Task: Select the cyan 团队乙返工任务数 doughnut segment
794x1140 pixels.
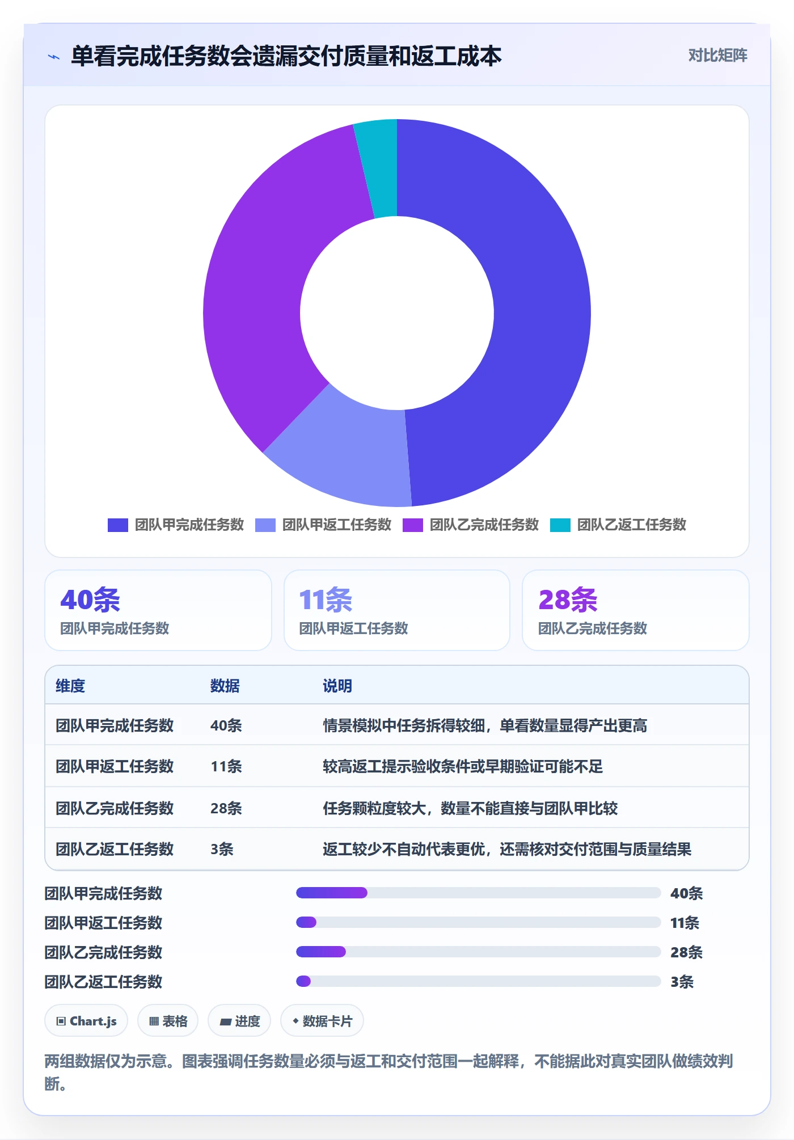Action: click(379, 168)
